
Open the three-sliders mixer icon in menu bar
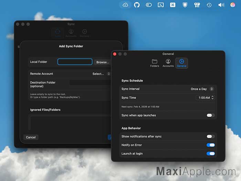click(x=197, y=5)
